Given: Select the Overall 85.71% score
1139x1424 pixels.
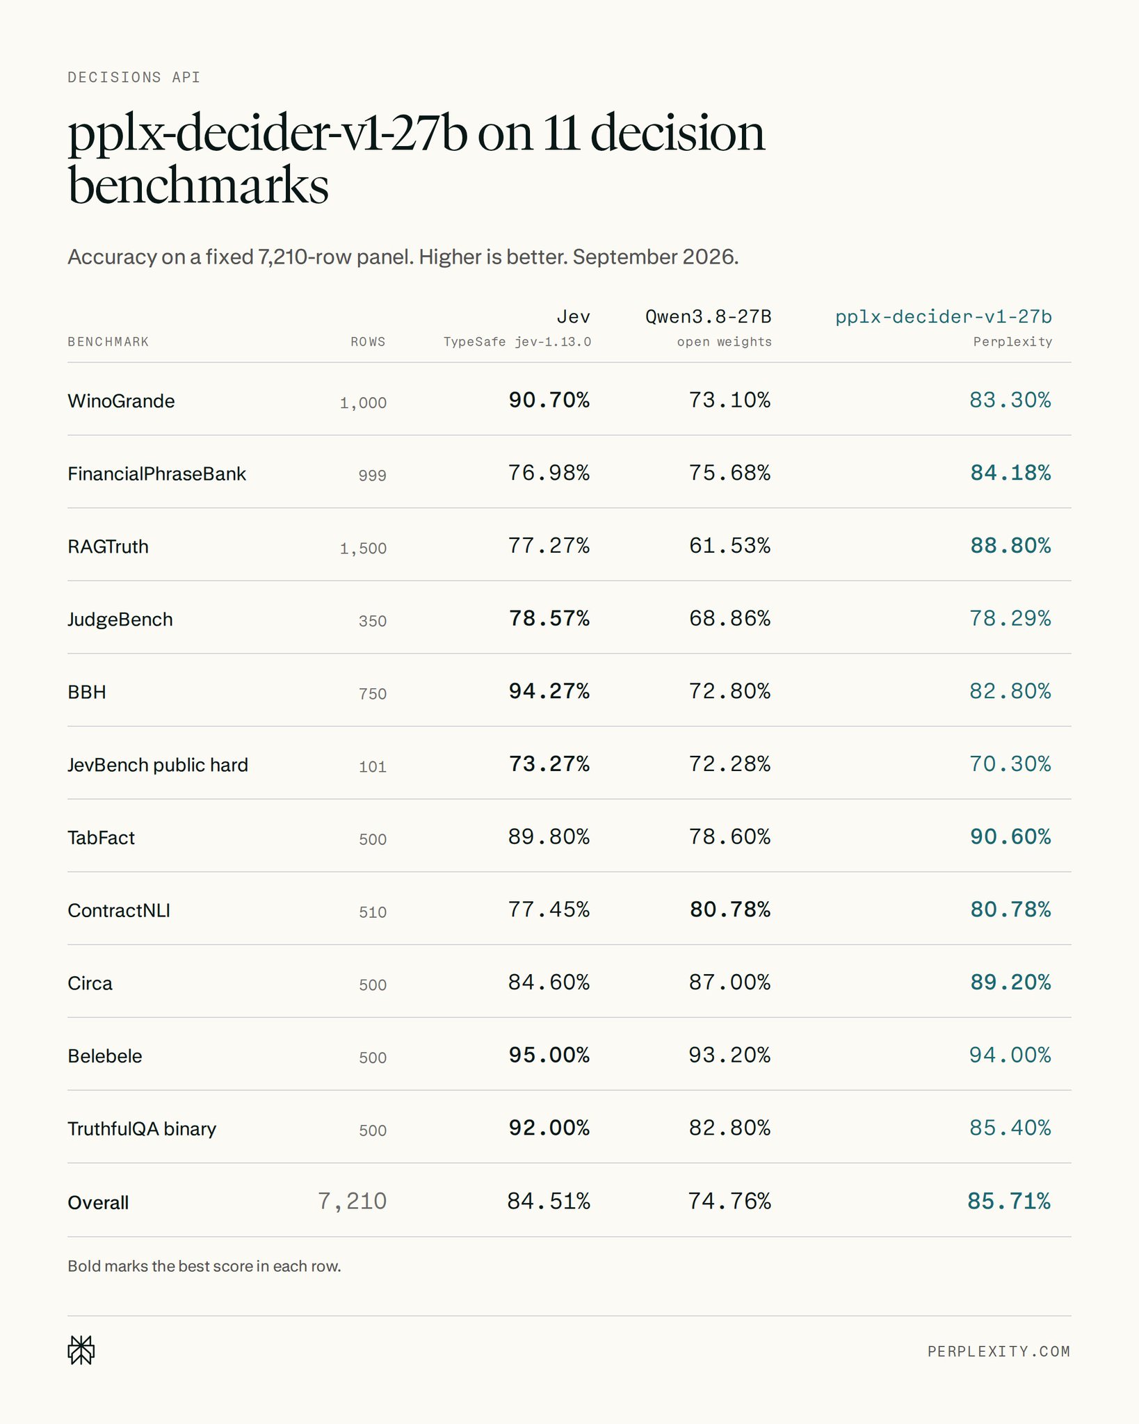Looking at the screenshot, I should click(1009, 1201).
